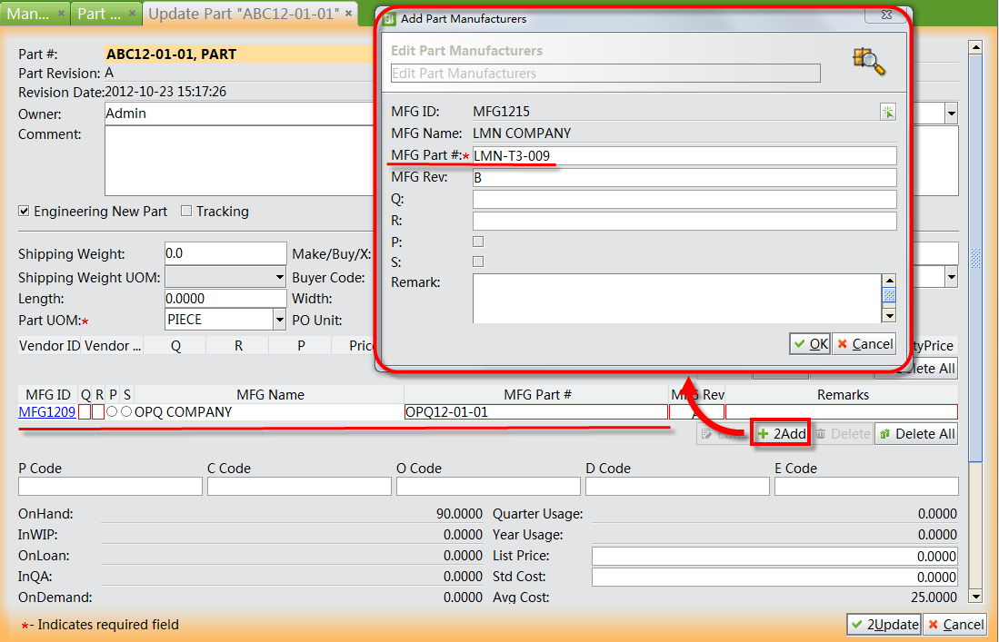Click the red X Cancel icon in the dialog

point(843,344)
